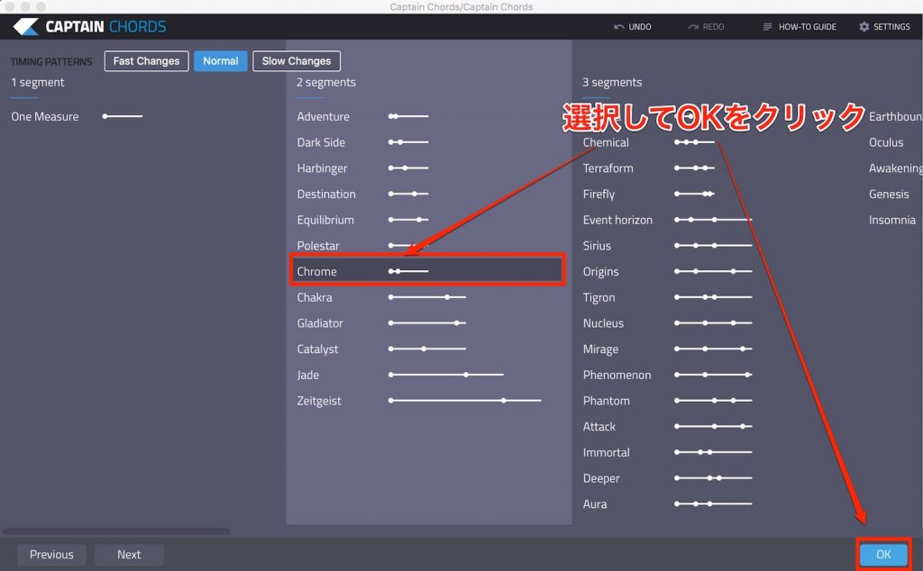This screenshot has height=571, width=923.
Task: Select the Chemical three-segment pattern
Action: click(x=605, y=142)
